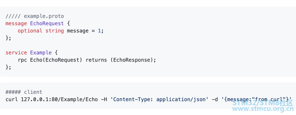Click the blue field number 1
Viewport: 296px width, 115px height.
pyautogui.click(x=99, y=31)
